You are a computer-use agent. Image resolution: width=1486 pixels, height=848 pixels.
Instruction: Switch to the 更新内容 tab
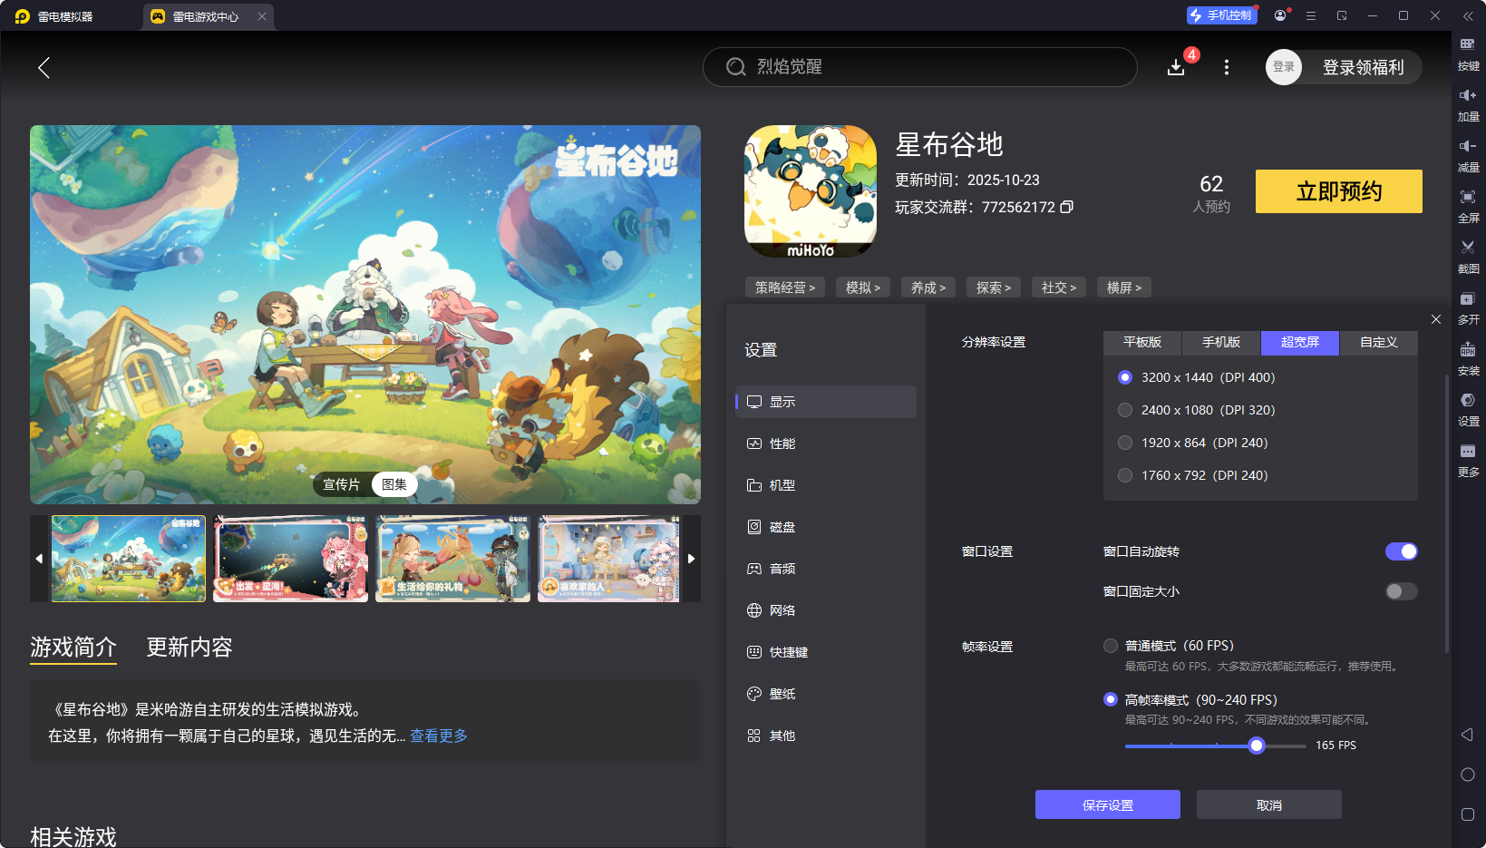[189, 647]
